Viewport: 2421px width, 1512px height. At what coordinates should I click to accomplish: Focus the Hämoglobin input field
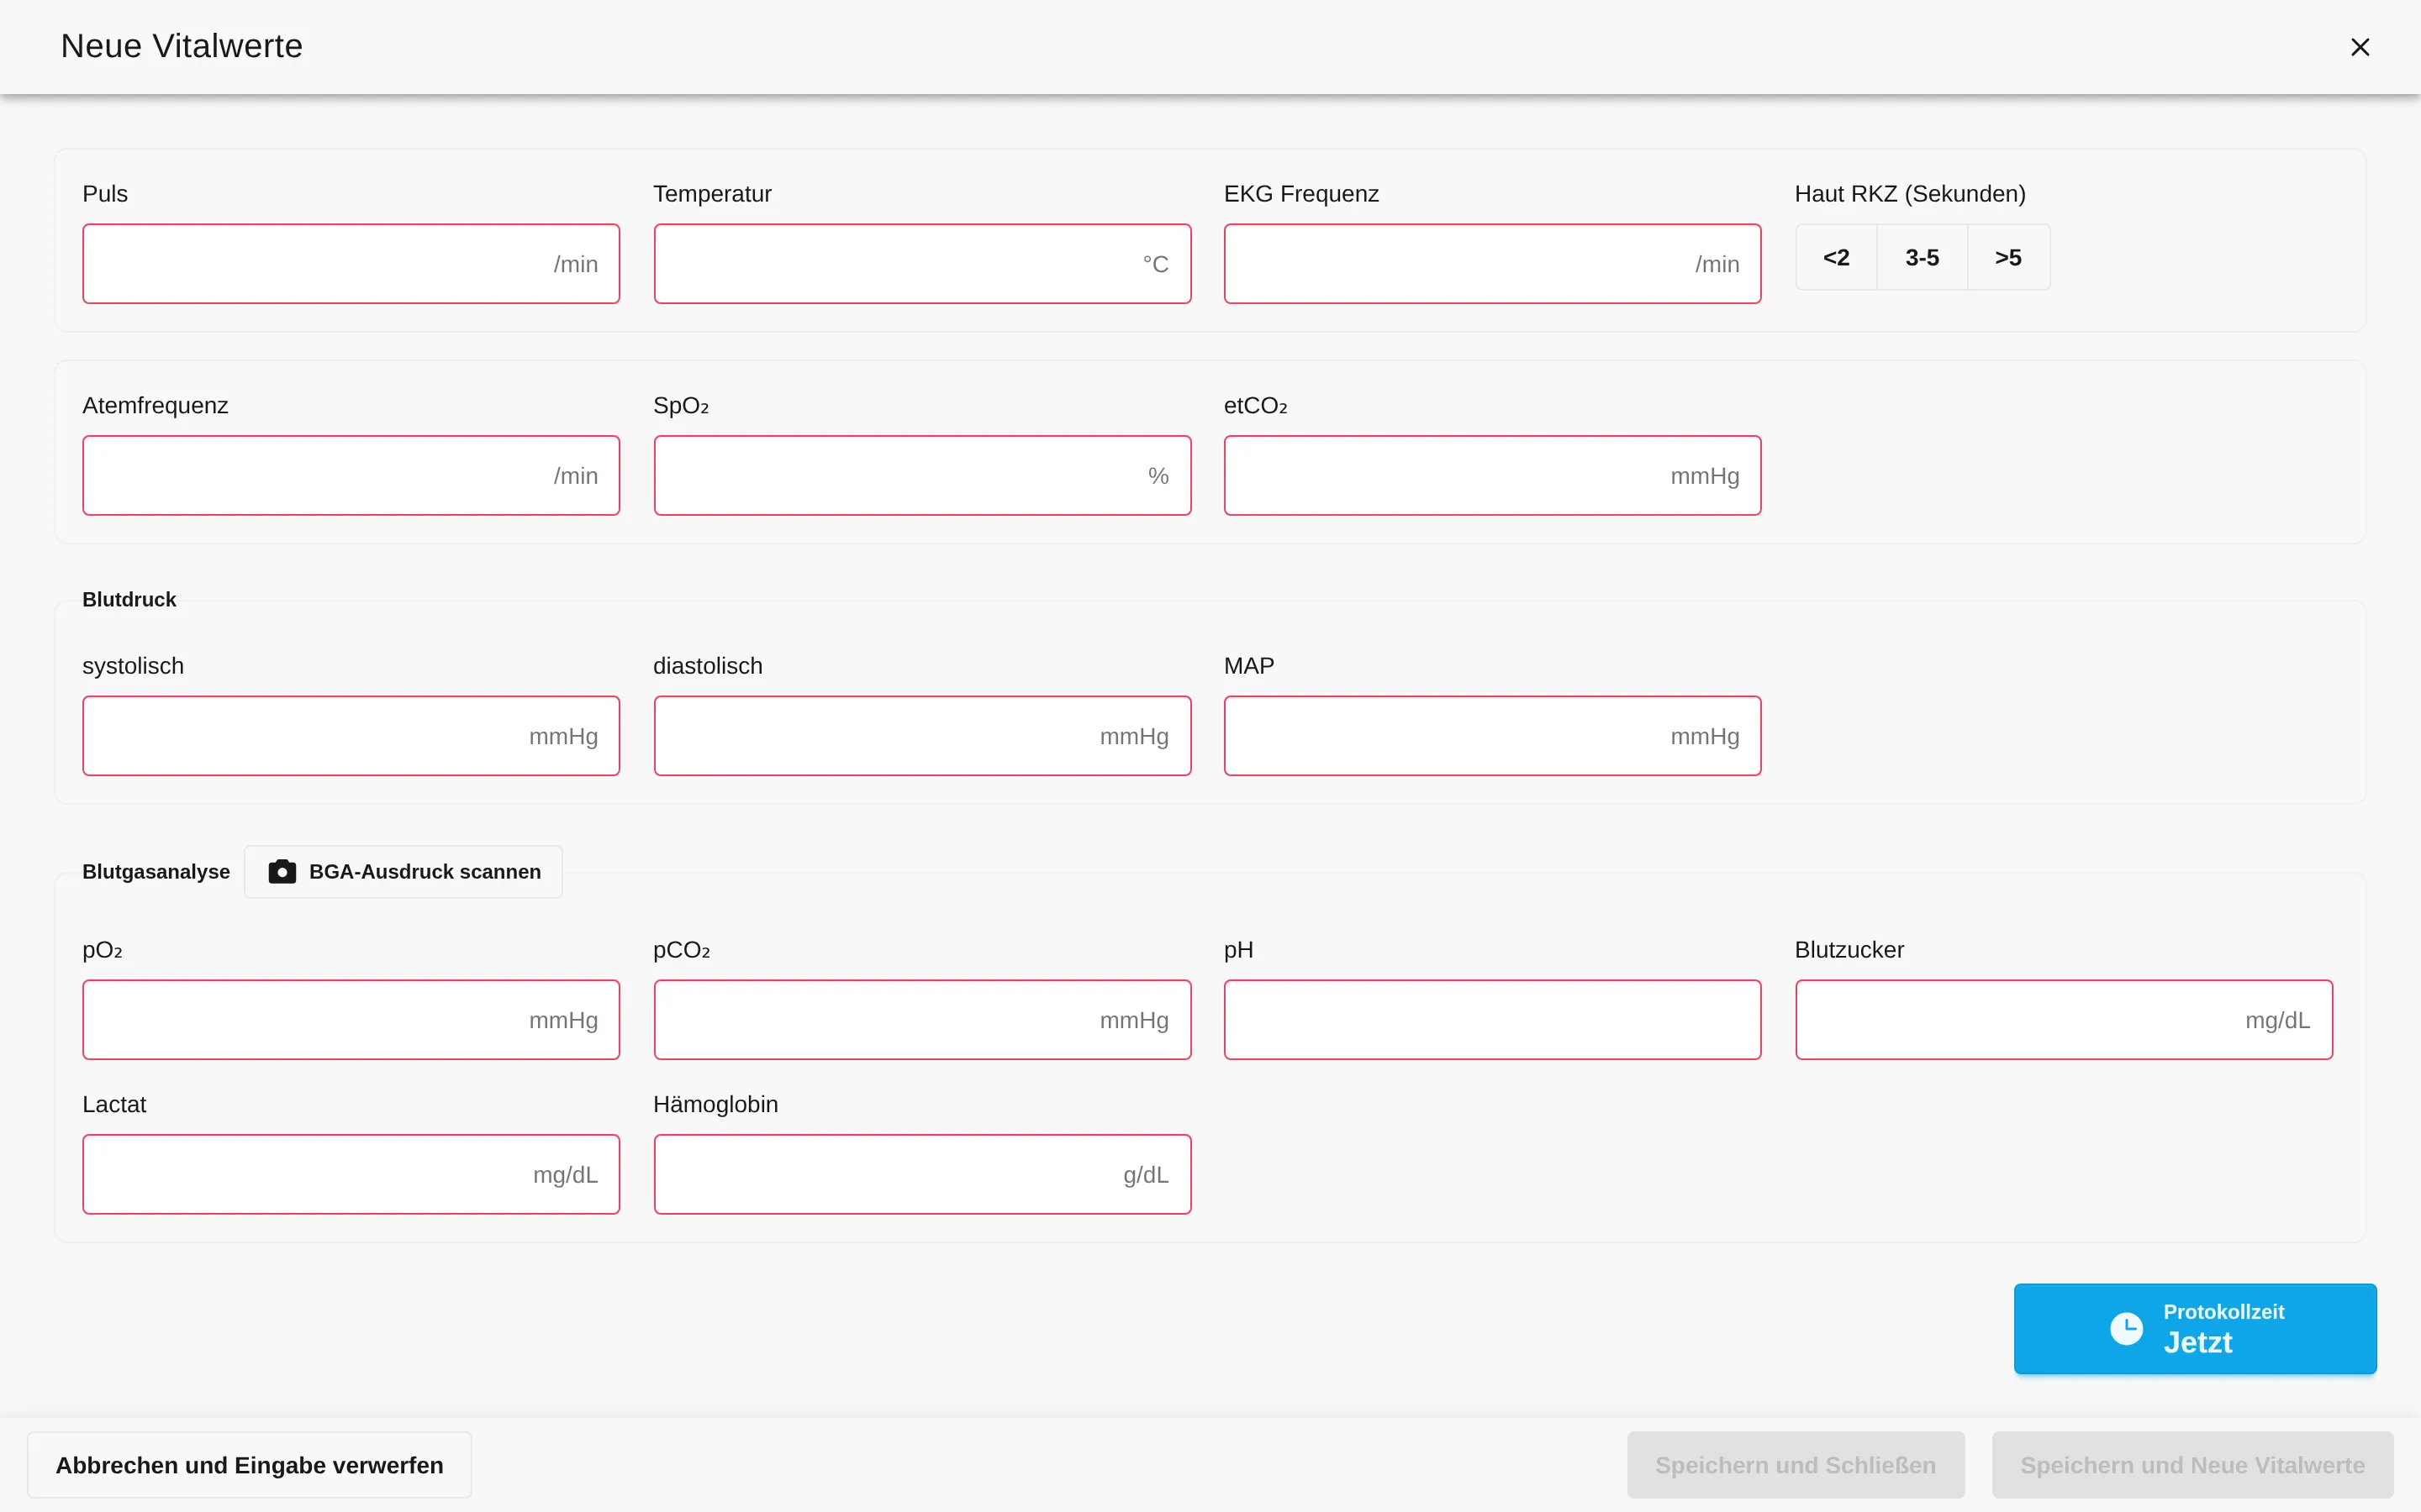[922, 1174]
